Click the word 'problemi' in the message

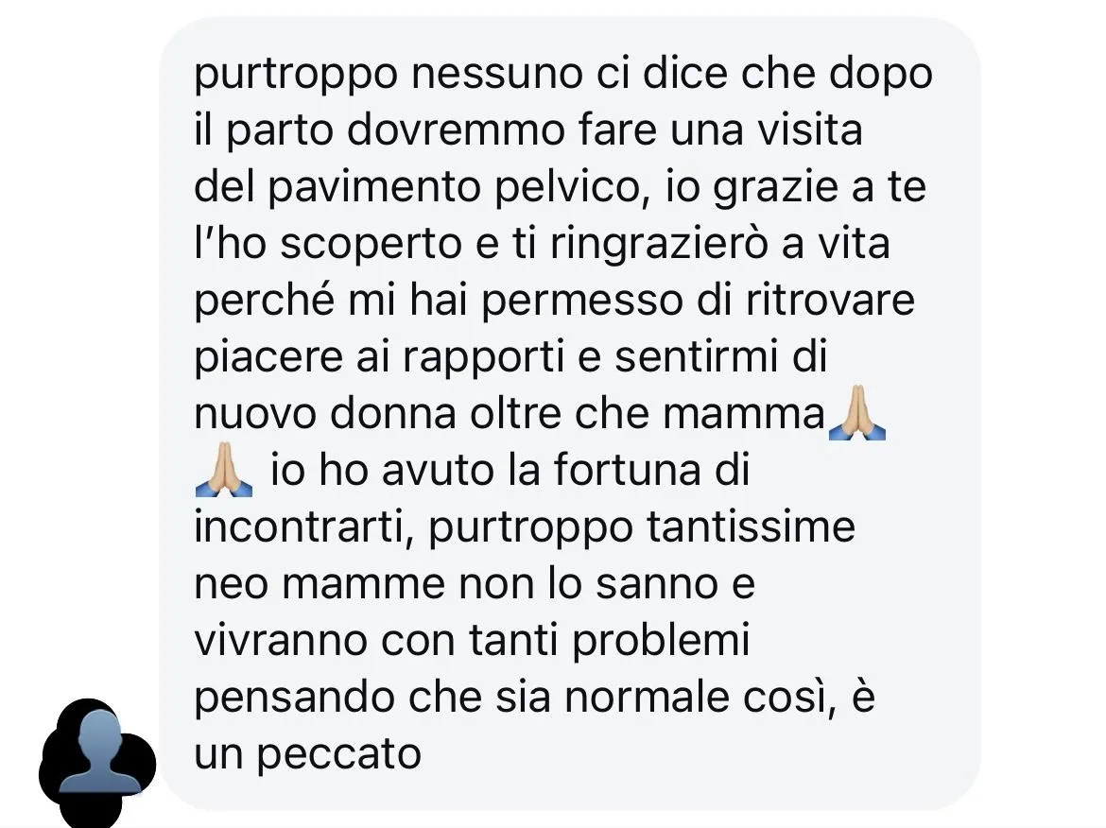[x=660, y=641]
